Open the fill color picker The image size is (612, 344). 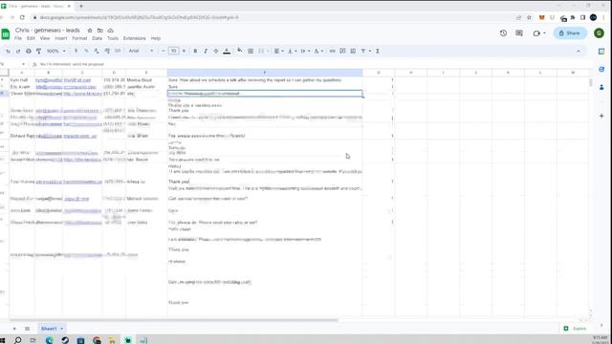(240, 51)
